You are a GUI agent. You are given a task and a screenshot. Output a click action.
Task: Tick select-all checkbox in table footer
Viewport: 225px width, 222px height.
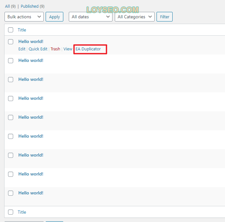11,212
